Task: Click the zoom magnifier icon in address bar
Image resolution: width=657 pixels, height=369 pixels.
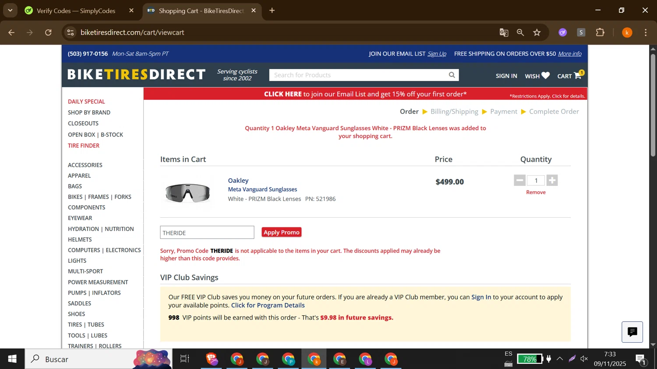Action: [x=520, y=32]
